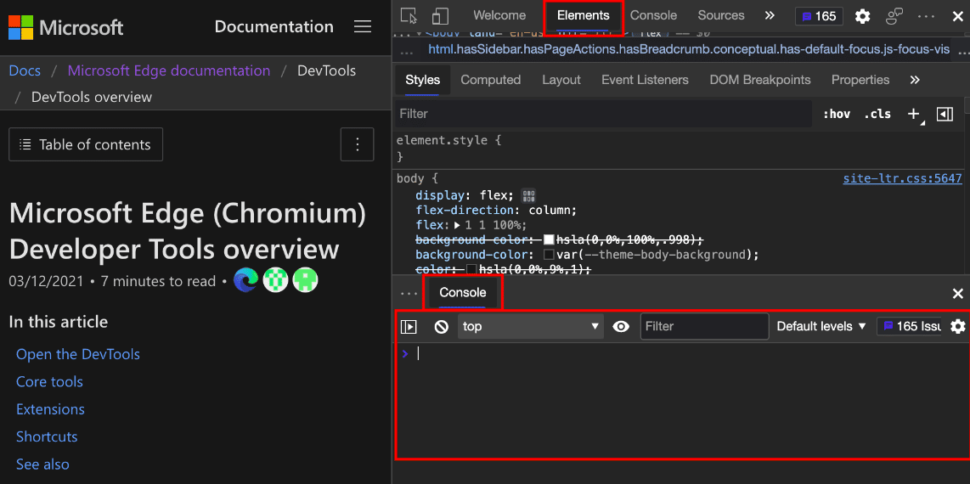
Task: Close the Console drawer
Action: 957,294
